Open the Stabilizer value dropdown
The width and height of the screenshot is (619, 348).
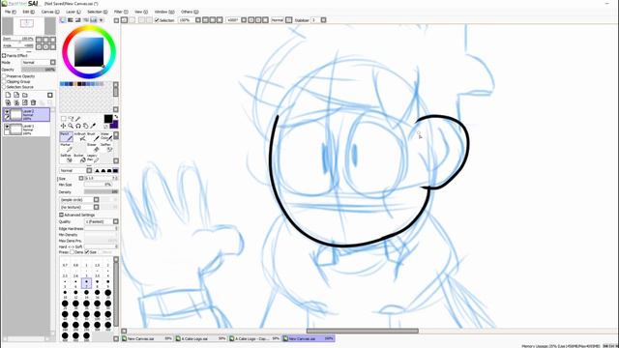pyautogui.click(x=323, y=19)
